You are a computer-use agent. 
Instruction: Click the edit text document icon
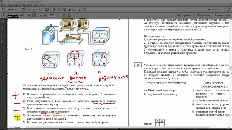pyautogui.click(x=41, y=10)
